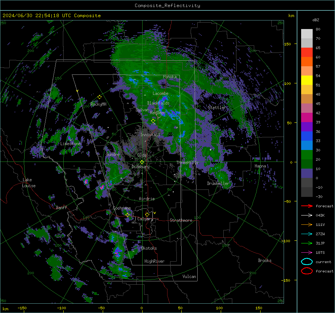Click the Limestone label
Screen dimensions: 335x313
click(x=70, y=144)
